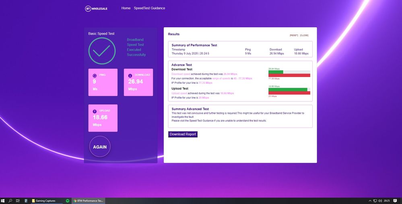Expand the hidden system tray icons

pos(369,200)
